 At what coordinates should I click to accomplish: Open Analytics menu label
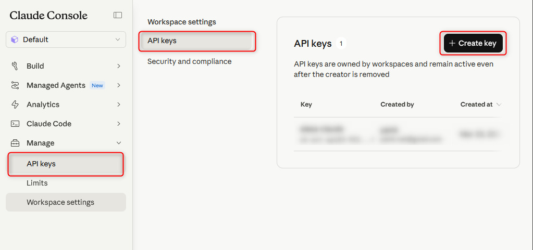tap(43, 104)
